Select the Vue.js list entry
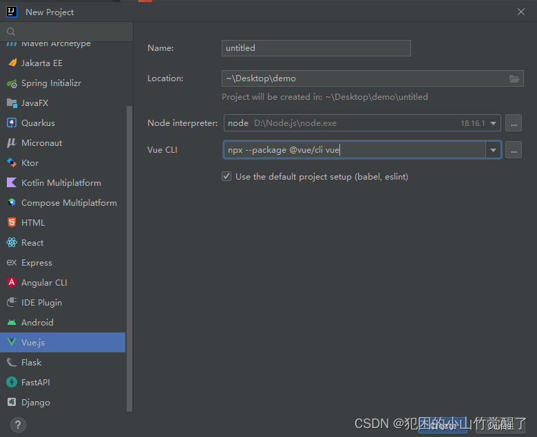Image resolution: width=537 pixels, height=437 pixels. coord(63,342)
